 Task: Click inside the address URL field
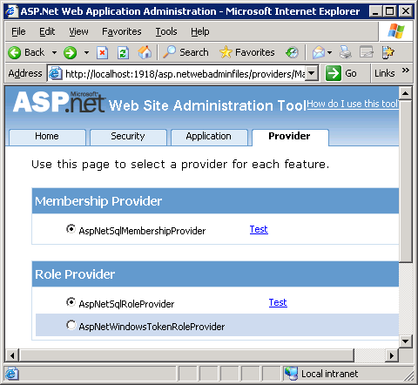[185, 74]
